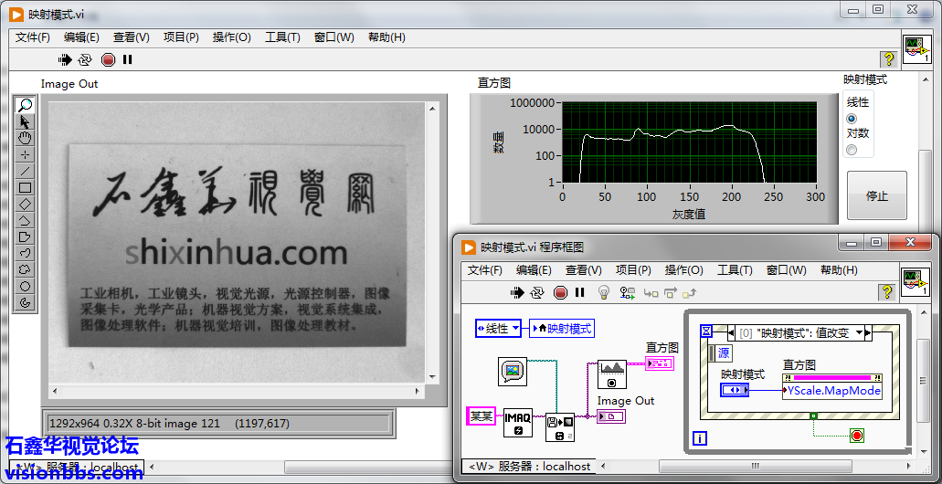This screenshot has height=484, width=942.
Task: Click Step Out in block diagram toolbar
Action: 690,292
